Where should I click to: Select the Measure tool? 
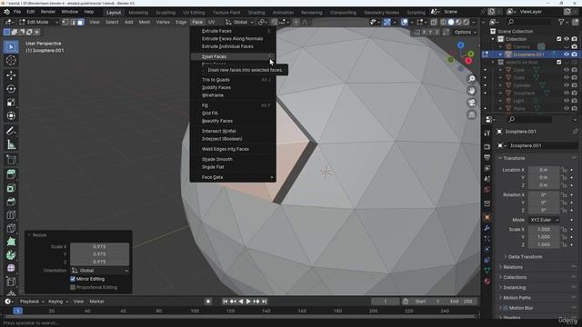11,144
